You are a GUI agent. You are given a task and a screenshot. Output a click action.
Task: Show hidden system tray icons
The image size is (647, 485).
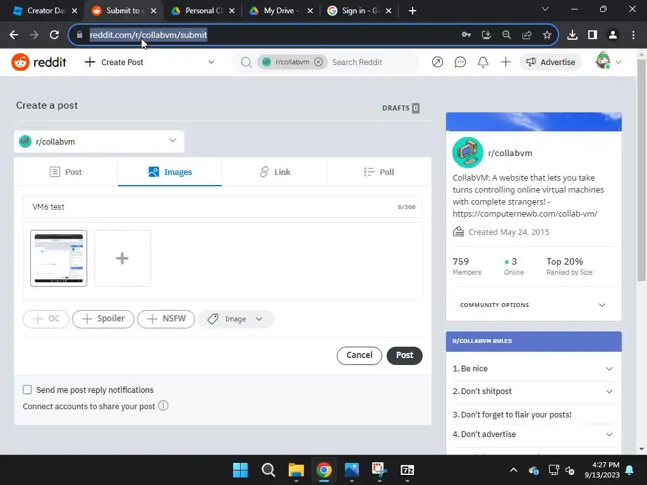513,470
